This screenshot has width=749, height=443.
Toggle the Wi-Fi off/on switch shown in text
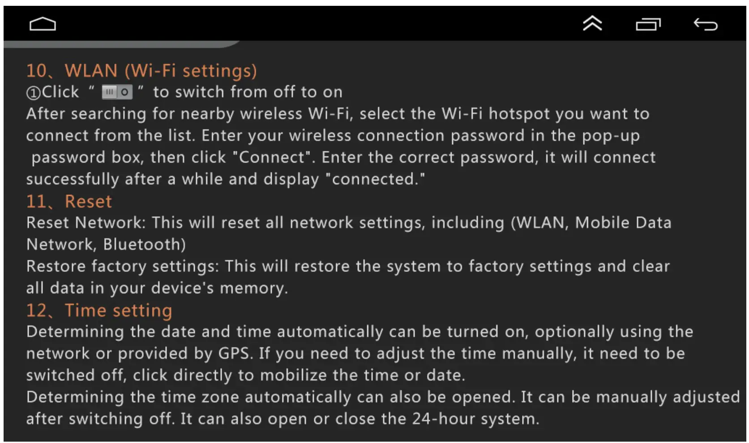[117, 92]
